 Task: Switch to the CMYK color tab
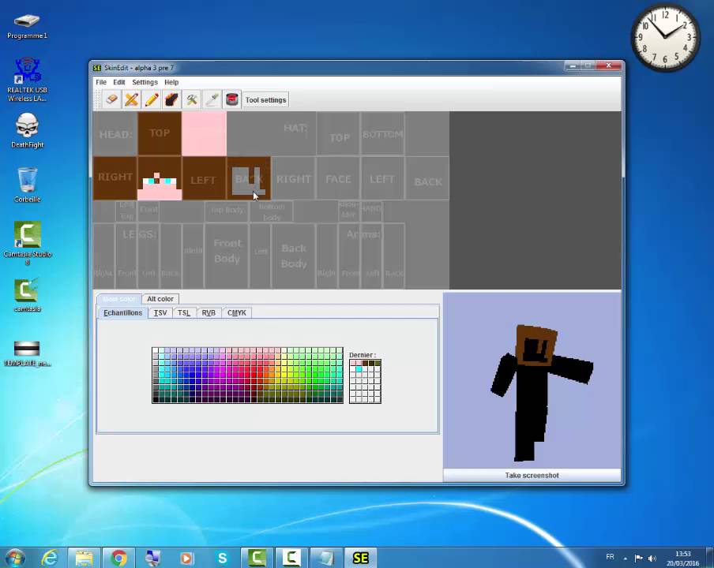(237, 313)
